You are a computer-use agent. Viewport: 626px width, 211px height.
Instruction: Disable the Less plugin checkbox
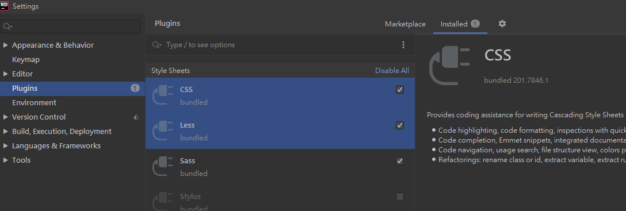click(x=400, y=125)
